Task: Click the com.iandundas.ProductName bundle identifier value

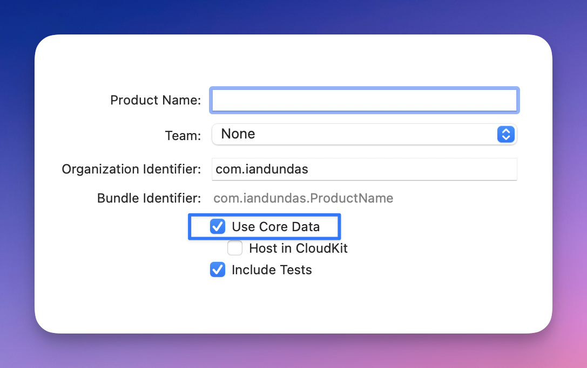Action: click(303, 198)
